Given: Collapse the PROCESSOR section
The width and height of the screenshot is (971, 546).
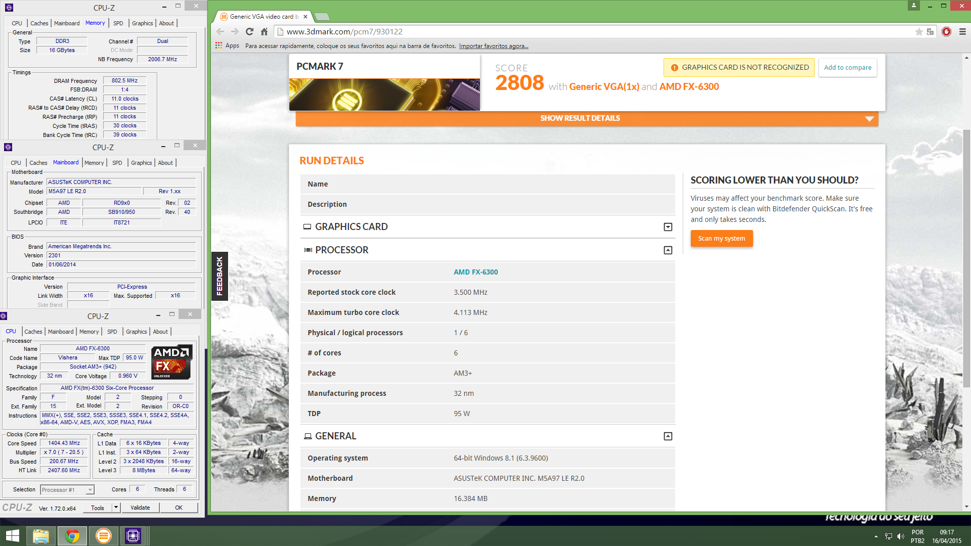Looking at the screenshot, I should [x=668, y=250].
